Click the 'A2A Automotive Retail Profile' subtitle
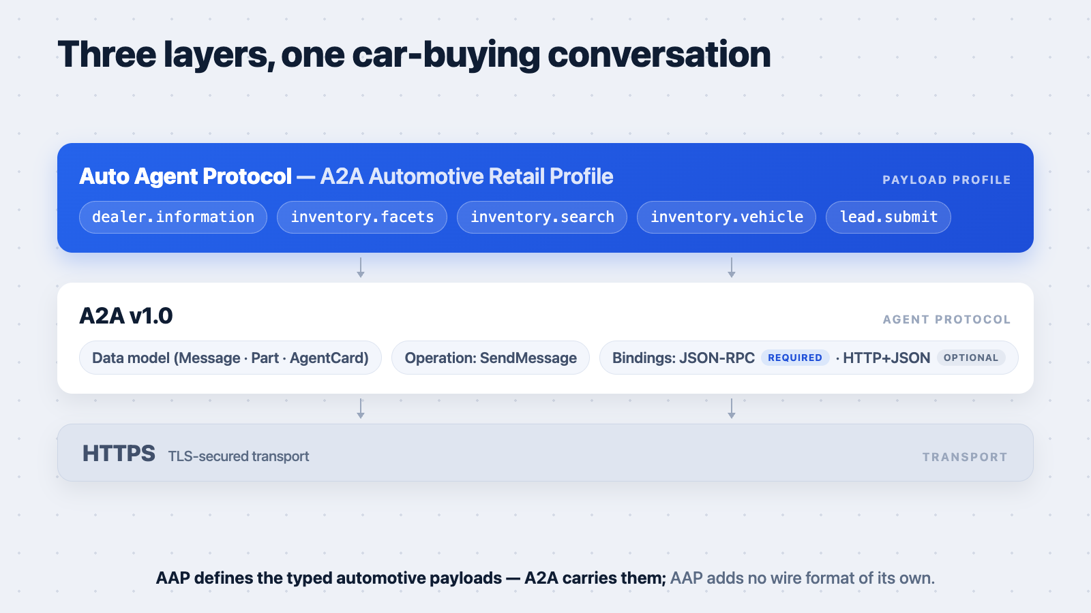Viewport: 1091px width, 613px height. (x=466, y=176)
